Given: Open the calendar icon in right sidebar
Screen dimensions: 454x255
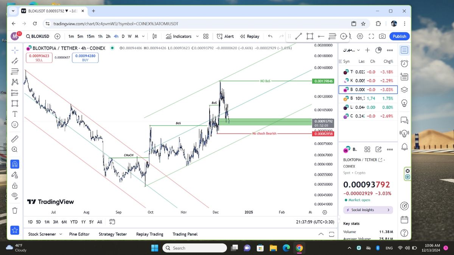Looking at the screenshot, I should tap(404, 219).
